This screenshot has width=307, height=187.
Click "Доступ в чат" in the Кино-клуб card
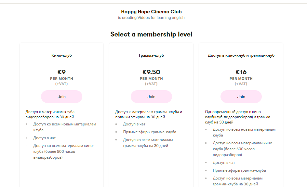(x=44, y=138)
